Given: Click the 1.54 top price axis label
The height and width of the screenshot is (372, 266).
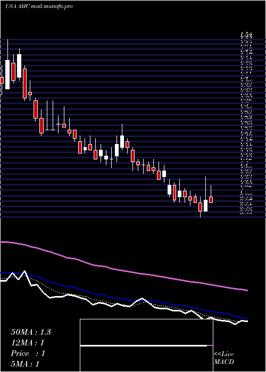Looking at the screenshot, I should point(246,34).
